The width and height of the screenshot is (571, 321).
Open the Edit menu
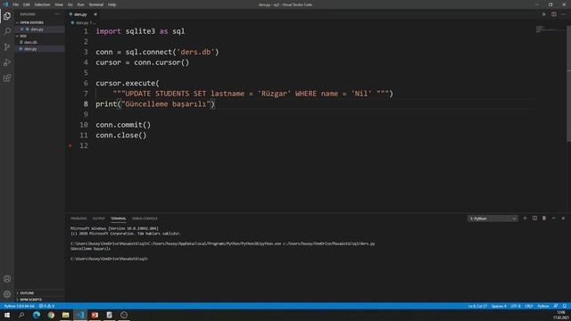(x=26, y=4)
